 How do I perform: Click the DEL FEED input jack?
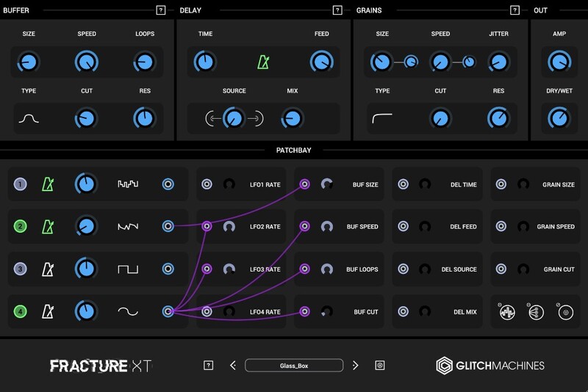click(403, 226)
